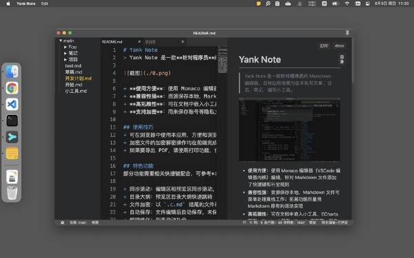Viewport: 414px width, 258px height.
Task: Open the 仓库: main repository switcher
Action: (x=78, y=222)
